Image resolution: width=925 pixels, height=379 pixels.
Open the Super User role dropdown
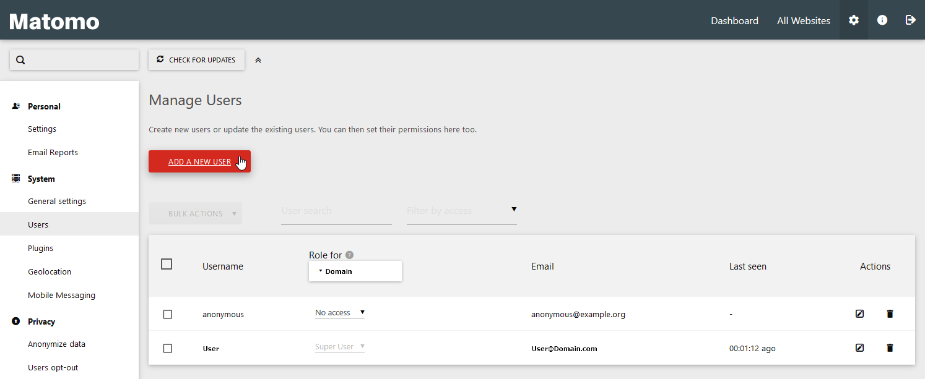pyautogui.click(x=340, y=347)
